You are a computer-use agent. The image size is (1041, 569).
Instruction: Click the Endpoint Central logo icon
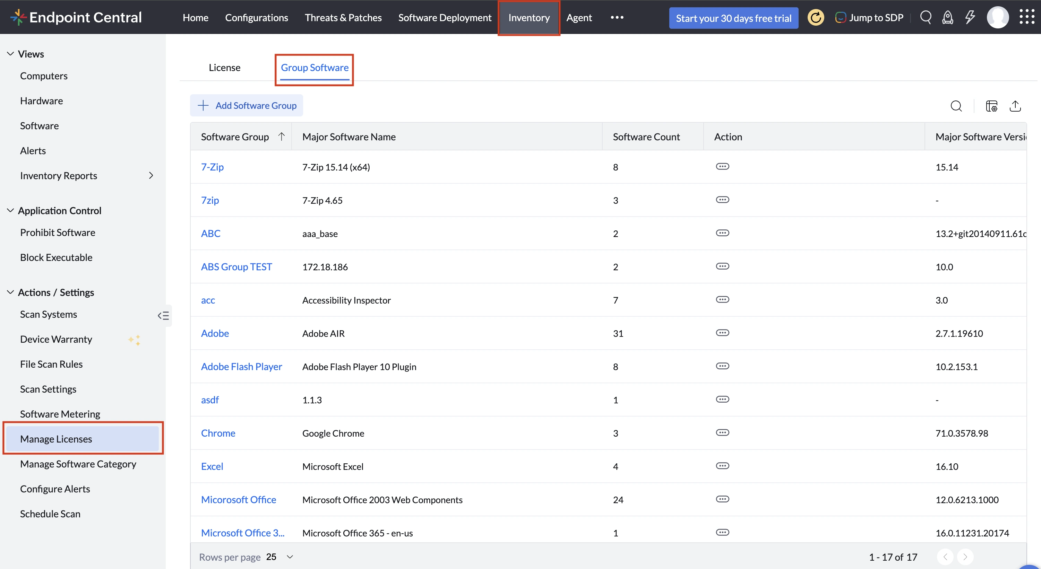click(x=18, y=17)
